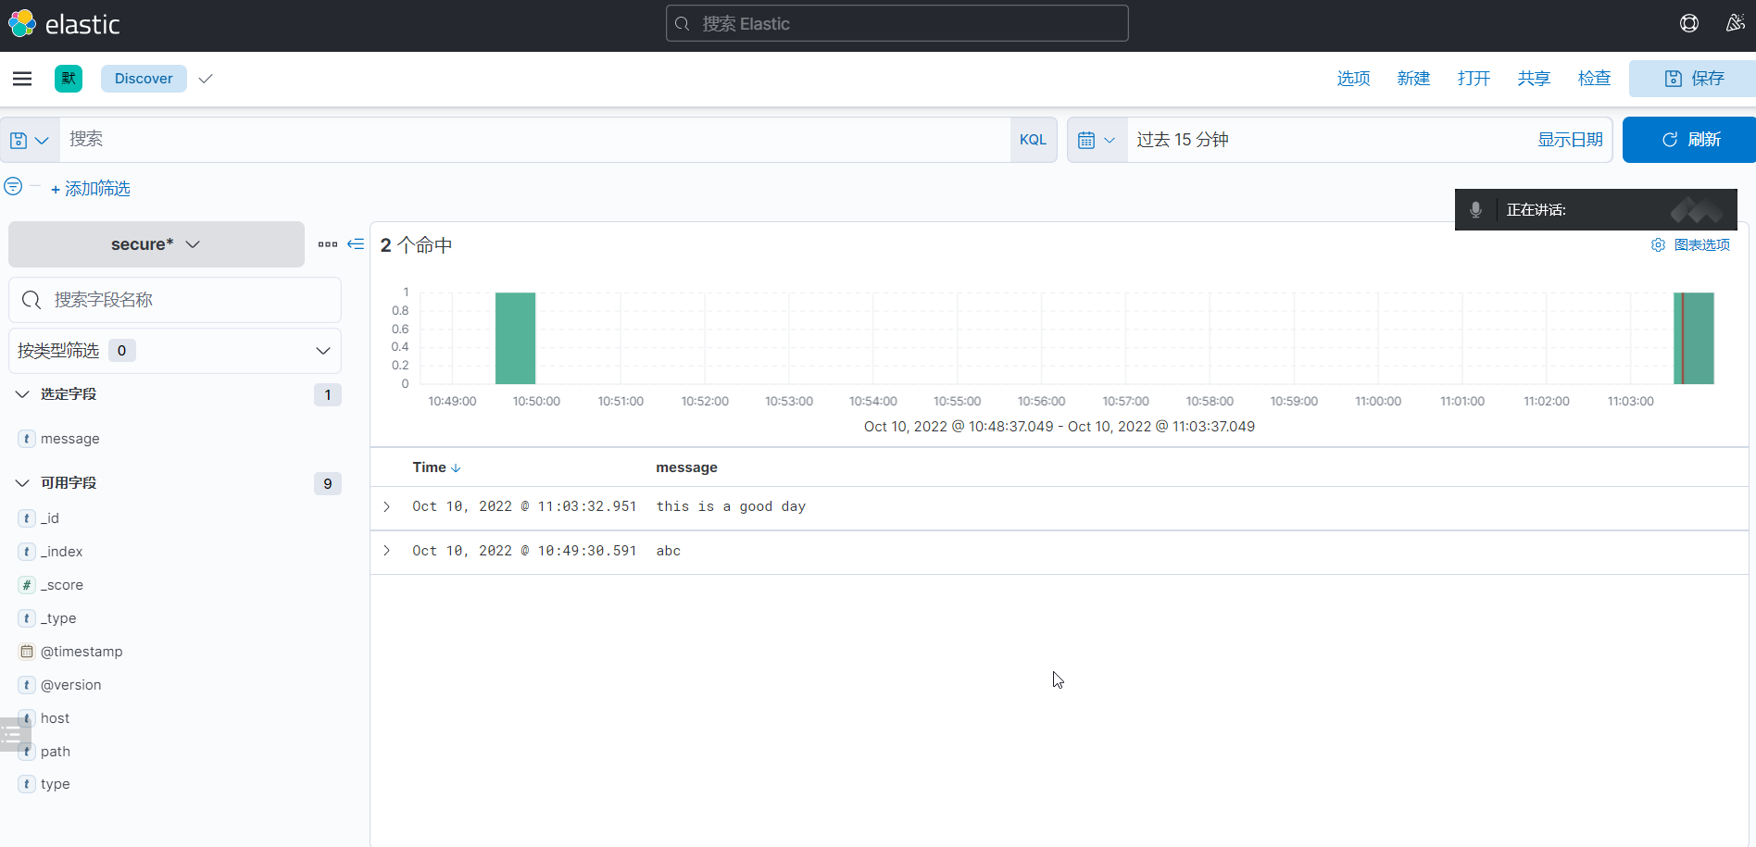Screen dimensions: 1756x847
Task: Open index pattern options three-dots icon
Action: click(x=327, y=244)
